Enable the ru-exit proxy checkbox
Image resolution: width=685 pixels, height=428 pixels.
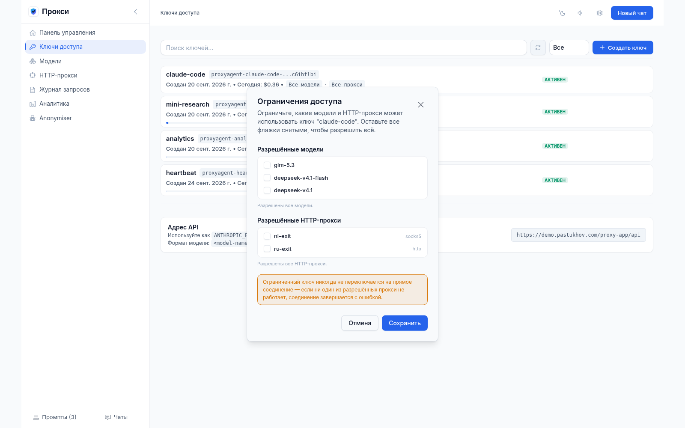pyautogui.click(x=267, y=249)
